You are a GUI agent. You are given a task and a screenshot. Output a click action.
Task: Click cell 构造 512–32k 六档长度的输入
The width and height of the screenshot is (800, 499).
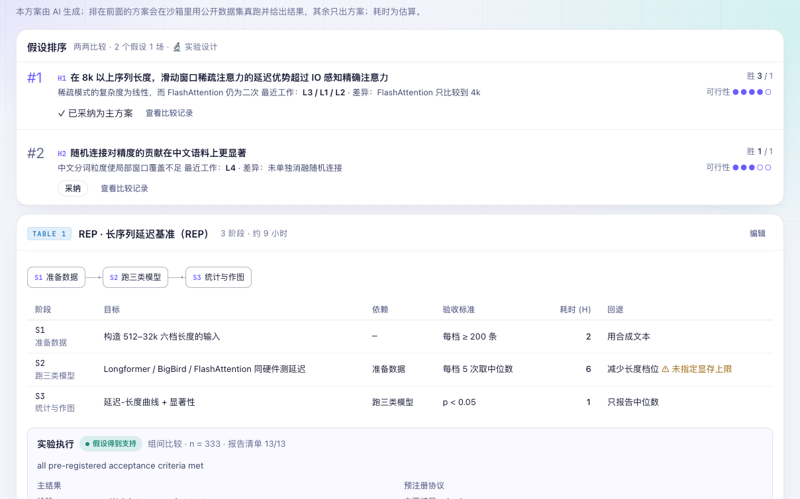(x=162, y=336)
